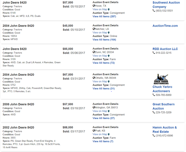Click the globe icon beside Dunn, NC 28334
Viewport: 186px width, 152px height.
tap(94, 52)
